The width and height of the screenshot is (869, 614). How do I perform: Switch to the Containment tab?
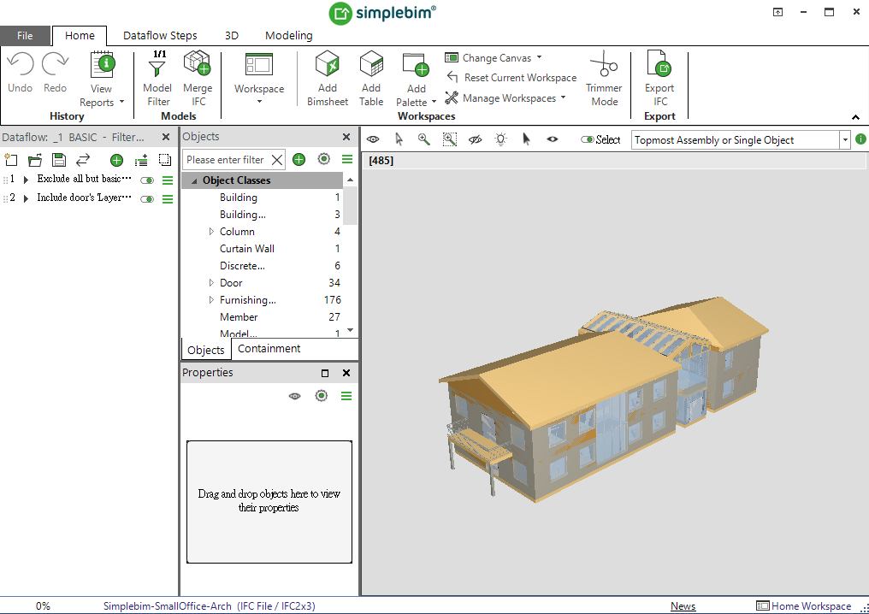(269, 349)
